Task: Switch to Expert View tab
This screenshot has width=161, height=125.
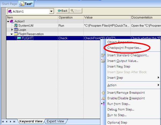Action: (x=55, y=121)
